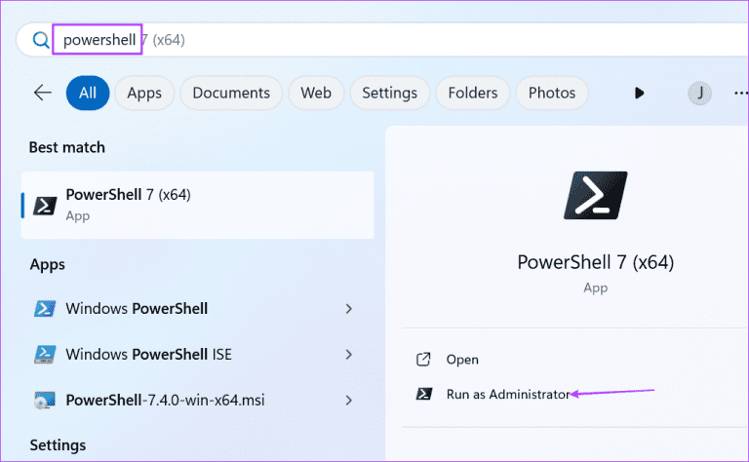
Task: Click the PowerShell msi installer icon
Action: point(45,400)
